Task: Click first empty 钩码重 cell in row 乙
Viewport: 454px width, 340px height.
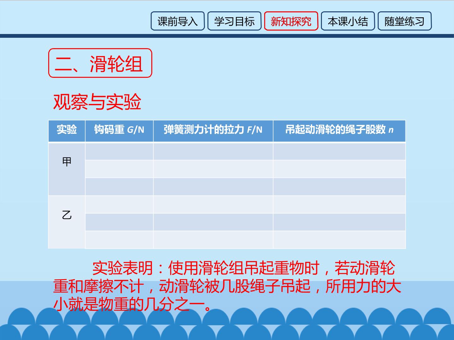Action: tap(119, 204)
